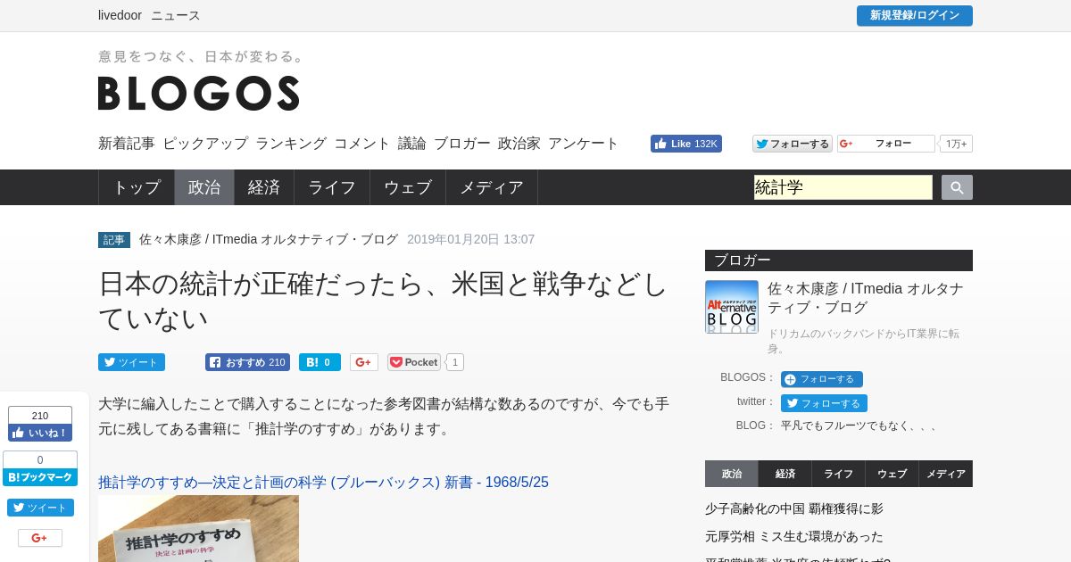The image size is (1071, 562).
Task: Open livedoor link in top bar
Action: pyautogui.click(x=120, y=15)
